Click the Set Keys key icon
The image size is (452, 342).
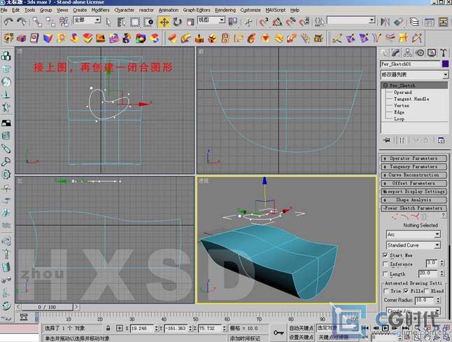[x=278, y=333]
